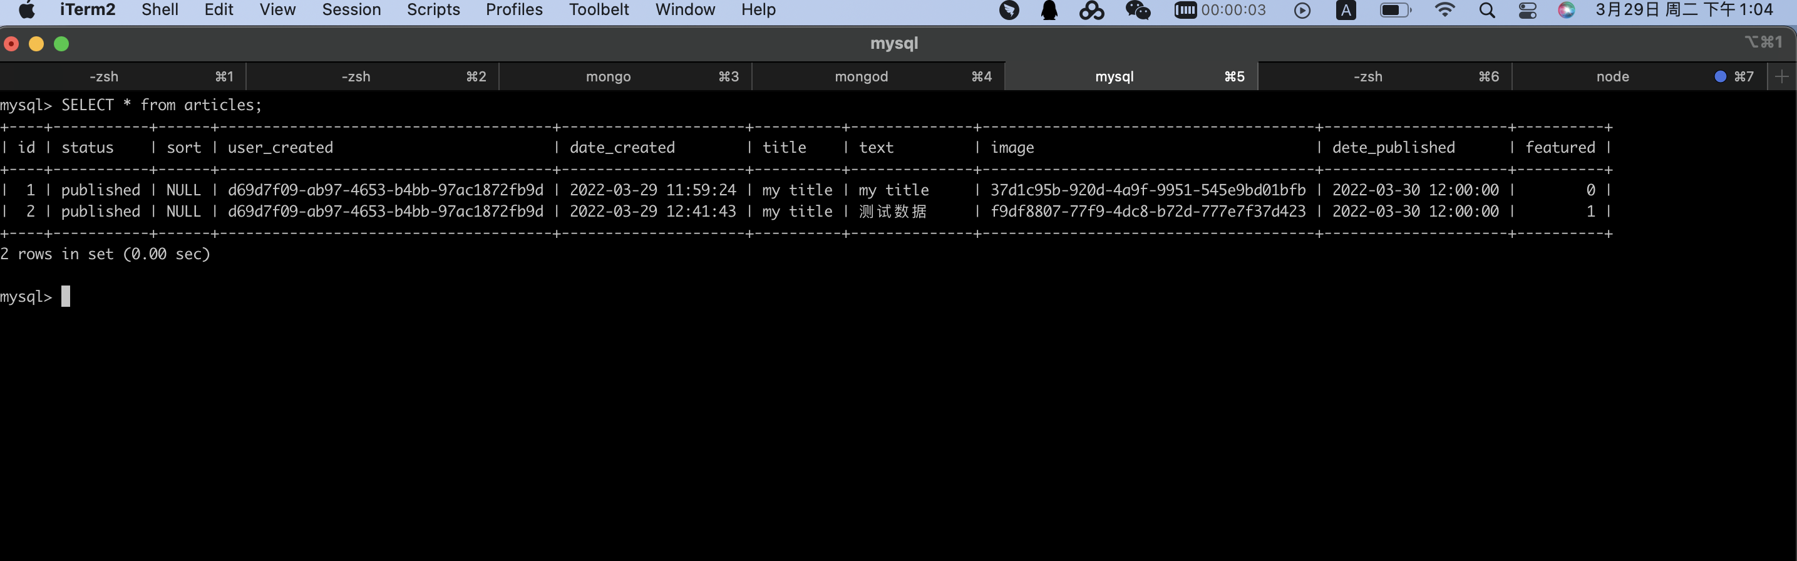
Task: Switch to the -zsh tab ⌘6
Action: click(1385, 77)
